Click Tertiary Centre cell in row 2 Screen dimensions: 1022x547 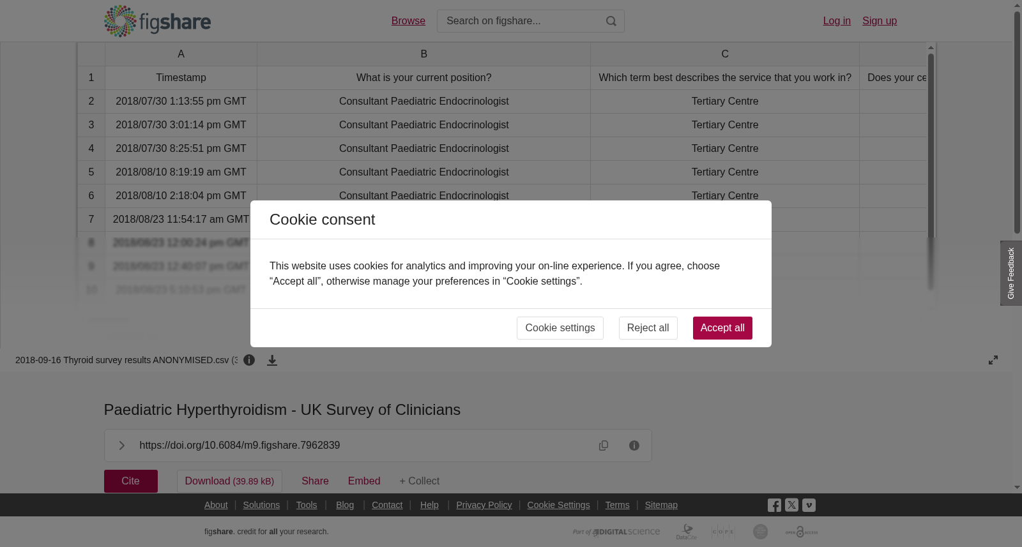[x=725, y=101]
